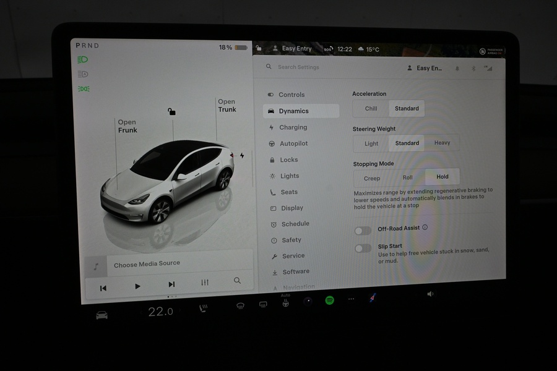Tap the volume speaker icon
The width and height of the screenshot is (557, 371).
[x=430, y=294]
